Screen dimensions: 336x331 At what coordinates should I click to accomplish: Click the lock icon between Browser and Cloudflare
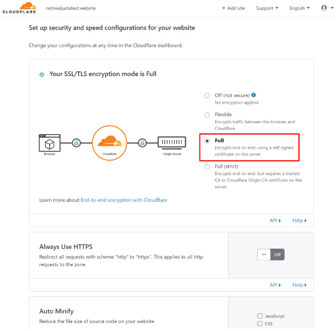tap(76, 143)
